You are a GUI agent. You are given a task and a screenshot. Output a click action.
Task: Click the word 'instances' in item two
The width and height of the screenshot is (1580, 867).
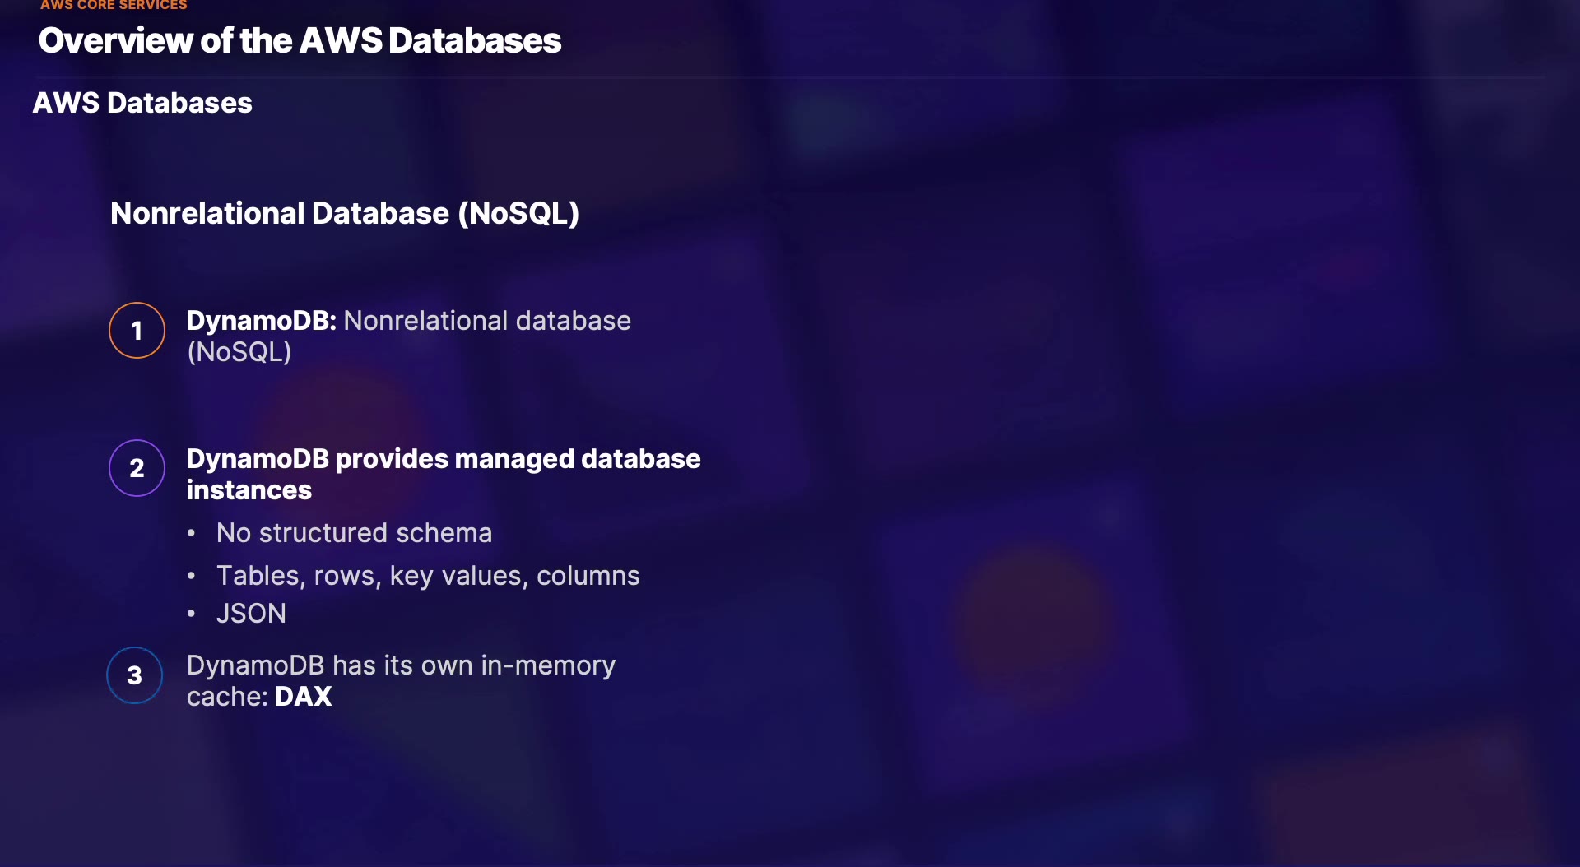coord(249,490)
